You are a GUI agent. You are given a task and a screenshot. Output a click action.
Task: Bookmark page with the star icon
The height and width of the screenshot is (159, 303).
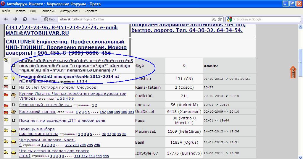click(x=220, y=19)
